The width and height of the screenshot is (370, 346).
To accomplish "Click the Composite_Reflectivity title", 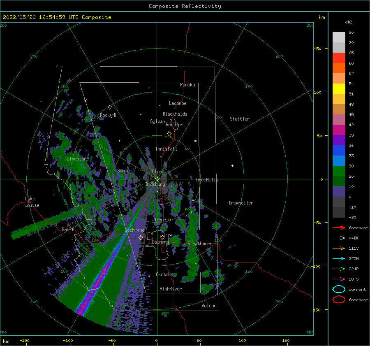I will point(185,6).
